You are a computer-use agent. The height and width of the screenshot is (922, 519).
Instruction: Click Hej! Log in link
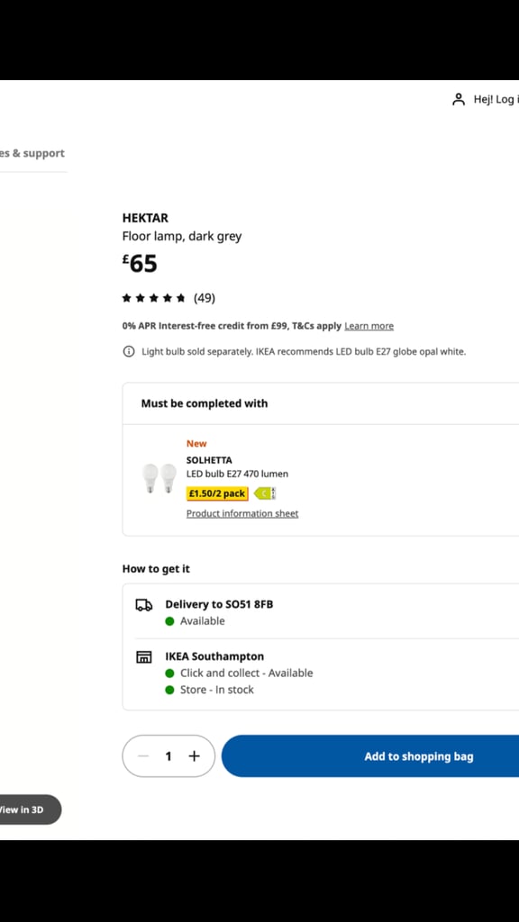(496, 99)
